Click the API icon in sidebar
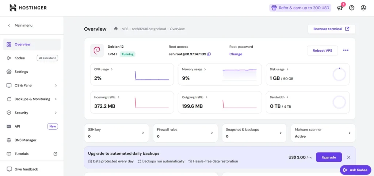The width and height of the screenshot is (374, 176). pyautogui.click(x=9, y=126)
